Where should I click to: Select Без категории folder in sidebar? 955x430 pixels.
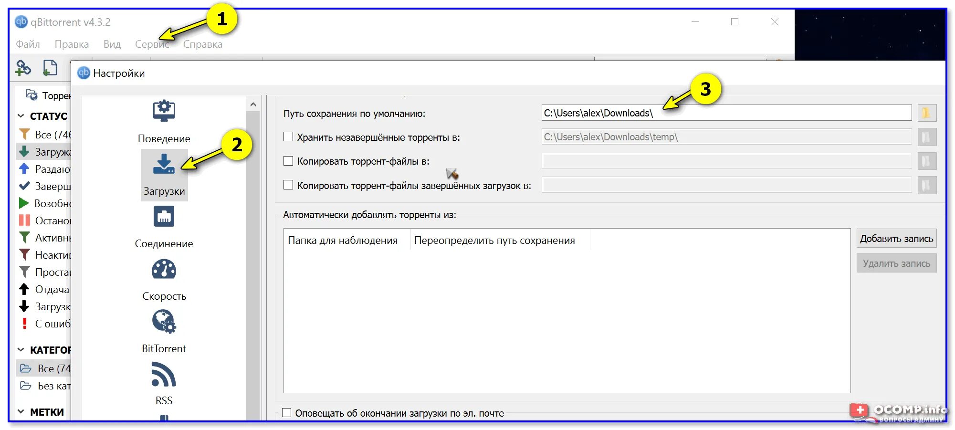(x=44, y=386)
